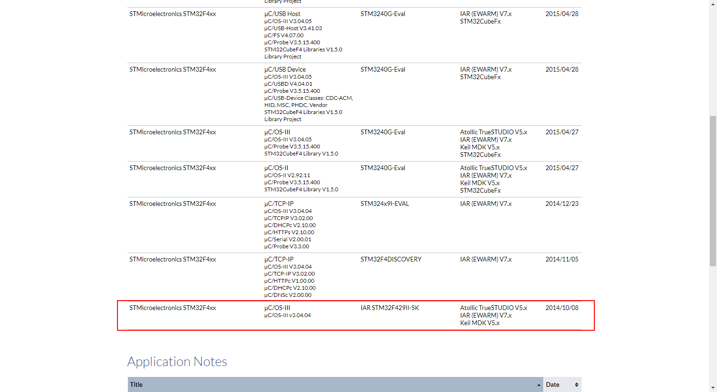Select µC/HTTPc V1.00.00 text
Screen dimensions: 717x392
(289, 281)
